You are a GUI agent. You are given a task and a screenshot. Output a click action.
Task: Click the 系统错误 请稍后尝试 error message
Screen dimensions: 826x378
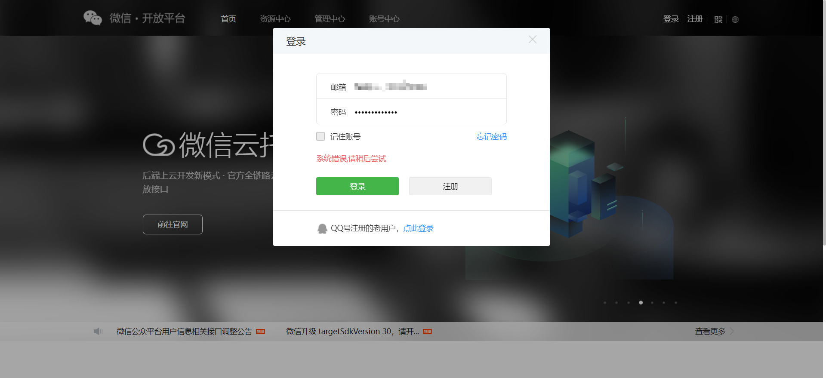[x=351, y=159]
